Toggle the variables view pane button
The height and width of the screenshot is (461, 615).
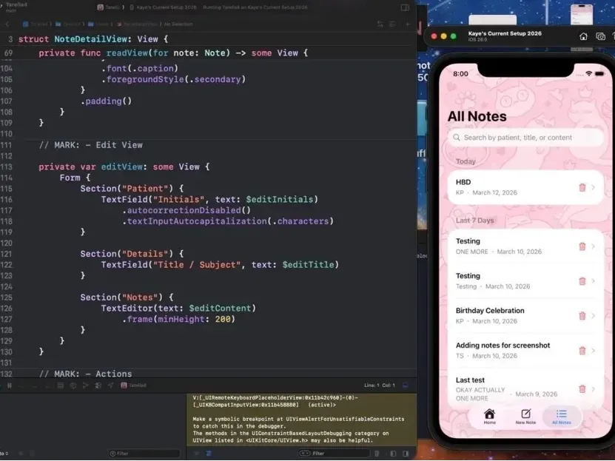pos(393,454)
